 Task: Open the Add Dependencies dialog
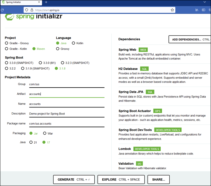tap(189, 39)
